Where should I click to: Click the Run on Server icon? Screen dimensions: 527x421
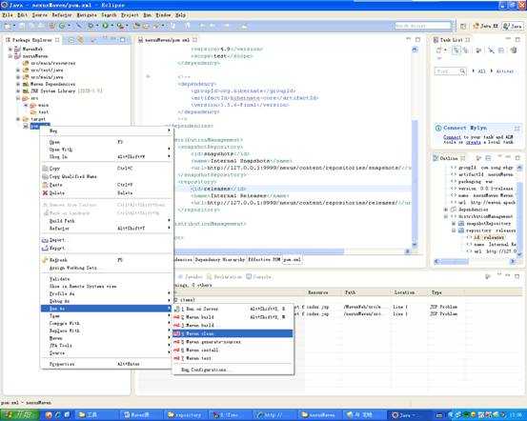pos(177,309)
